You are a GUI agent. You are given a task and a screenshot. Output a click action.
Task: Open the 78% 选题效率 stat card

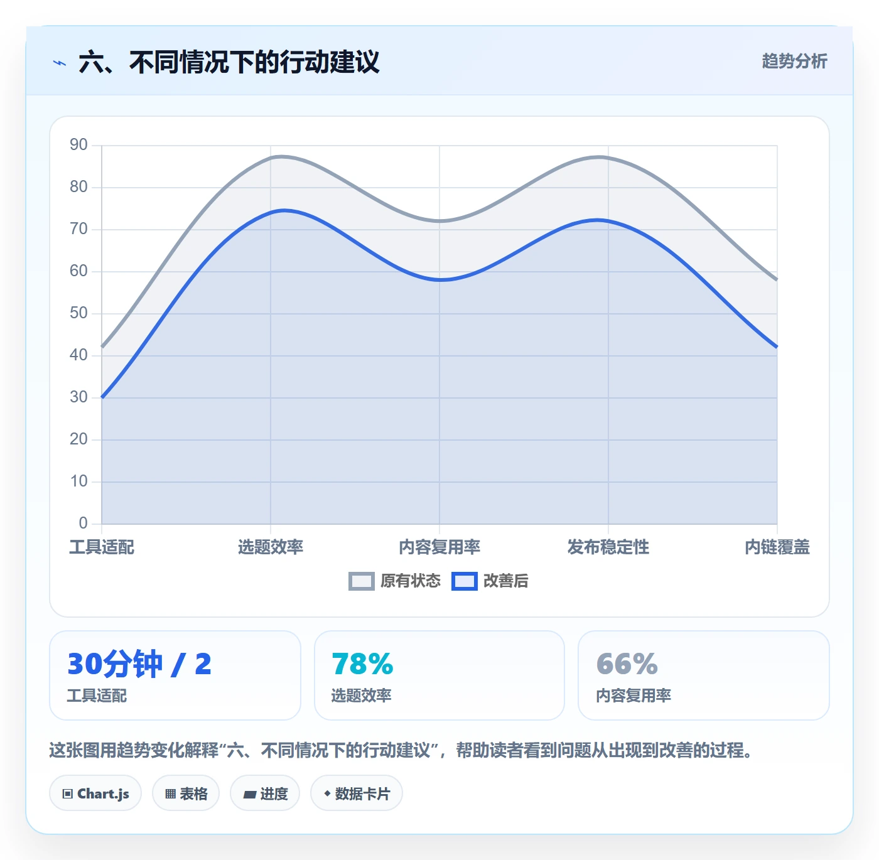[439, 675]
